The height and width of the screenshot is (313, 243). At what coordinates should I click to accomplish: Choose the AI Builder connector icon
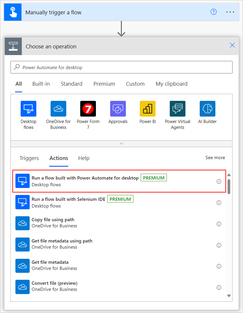coord(207,109)
